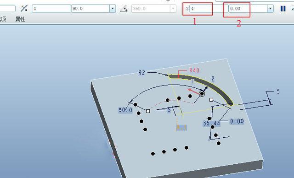Image resolution: width=294 pixels, height=178 pixels.
Task: Click the disabled 360.0 angular extent field
Action: (x=151, y=9)
